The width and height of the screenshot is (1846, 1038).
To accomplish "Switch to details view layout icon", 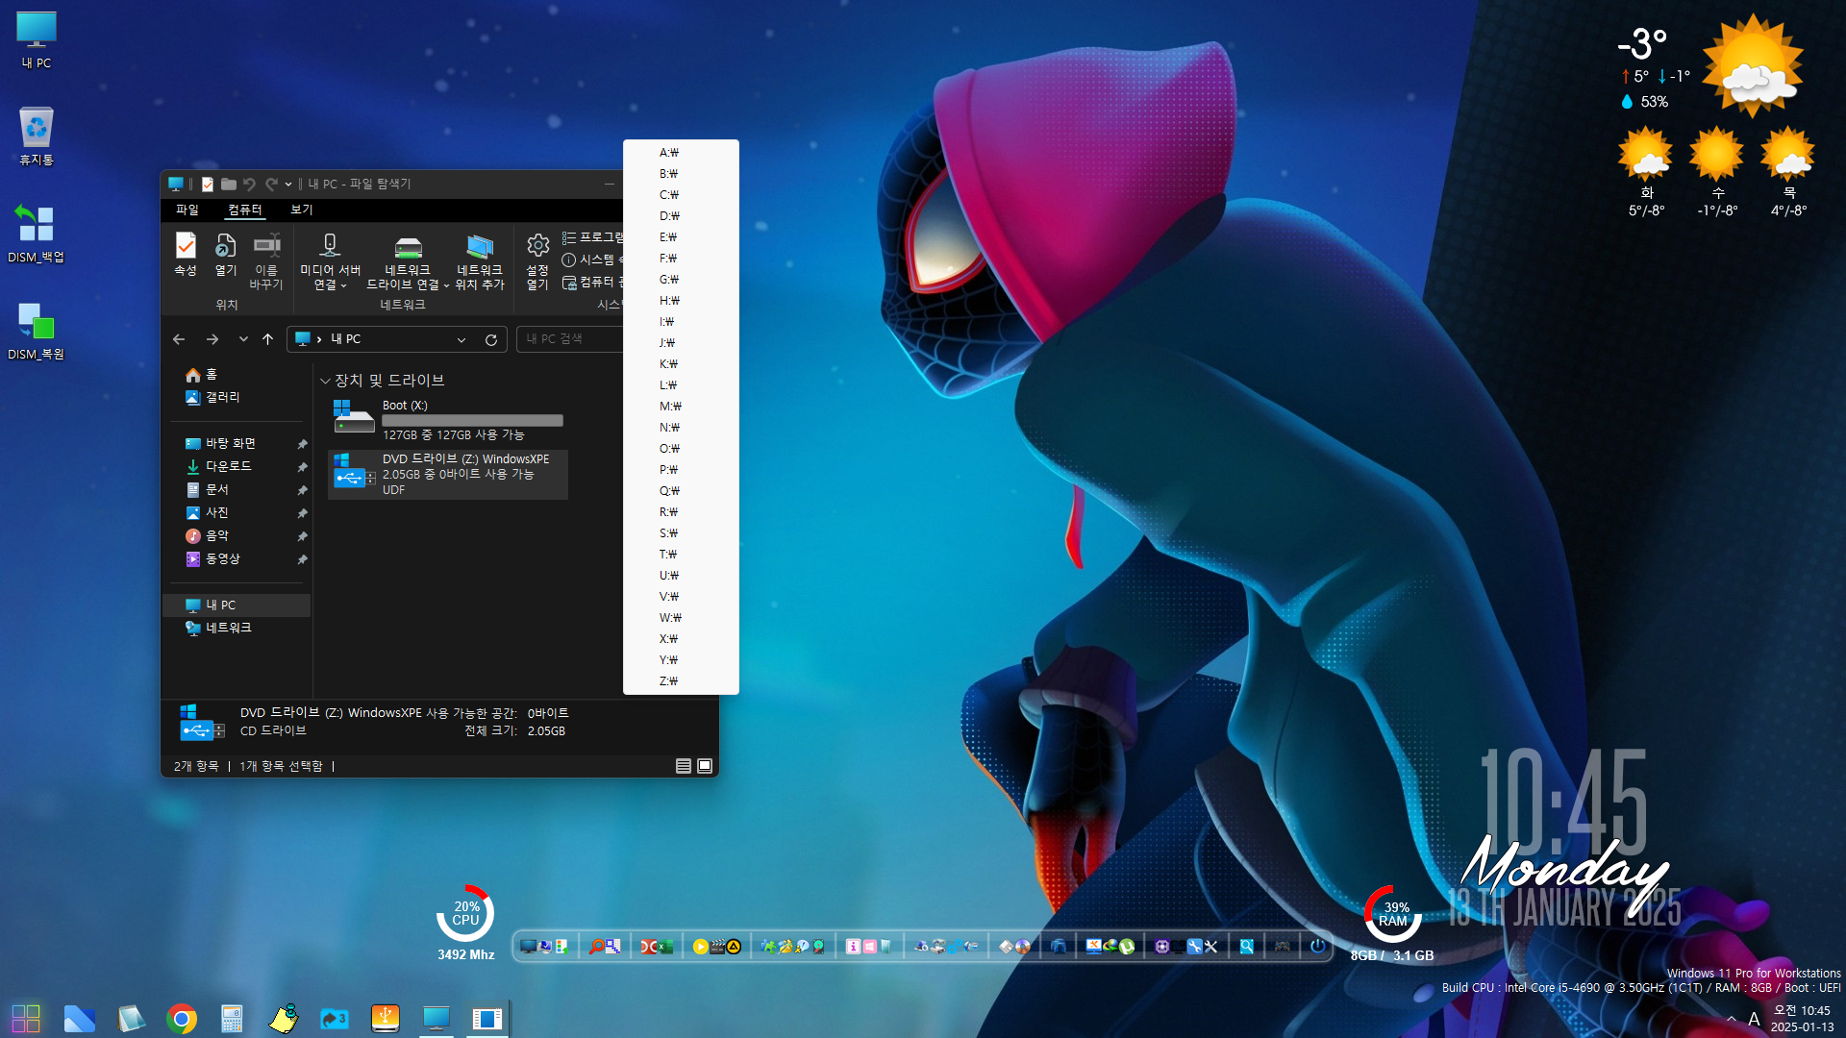I will [x=684, y=766].
